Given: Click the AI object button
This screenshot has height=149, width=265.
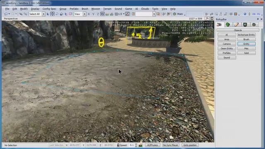Looking at the screenshot, I should 227,35.
